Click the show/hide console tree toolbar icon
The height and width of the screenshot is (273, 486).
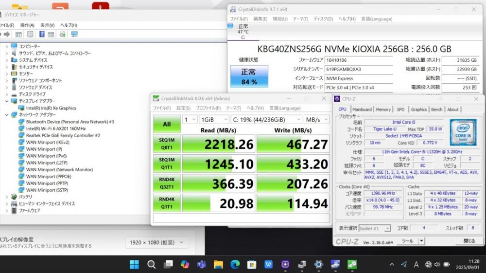coord(18,34)
